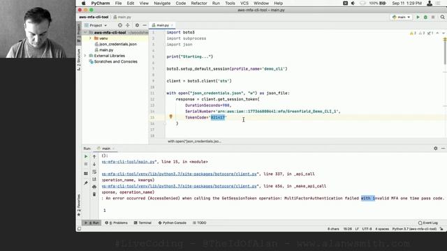Collapse the aws-mfa-cli-tool root node

pos(85,33)
